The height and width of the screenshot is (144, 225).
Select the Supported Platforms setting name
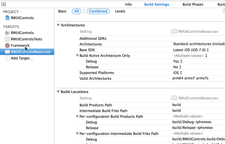click(97, 73)
